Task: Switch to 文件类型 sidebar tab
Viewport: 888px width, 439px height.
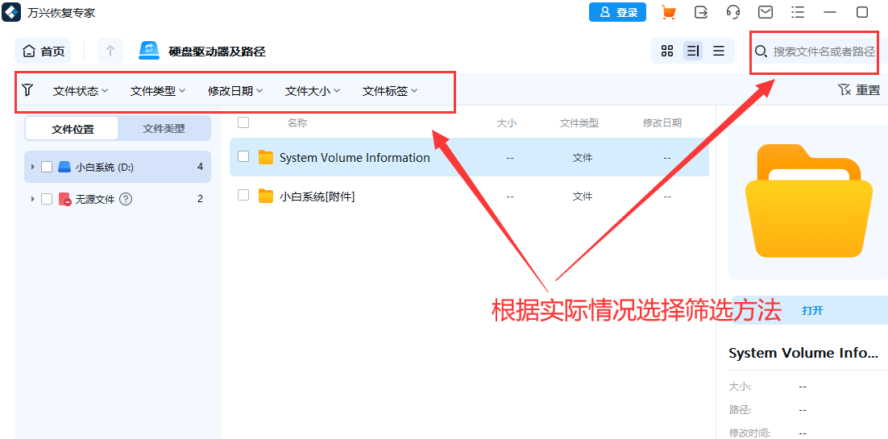Action: click(x=164, y=129)
